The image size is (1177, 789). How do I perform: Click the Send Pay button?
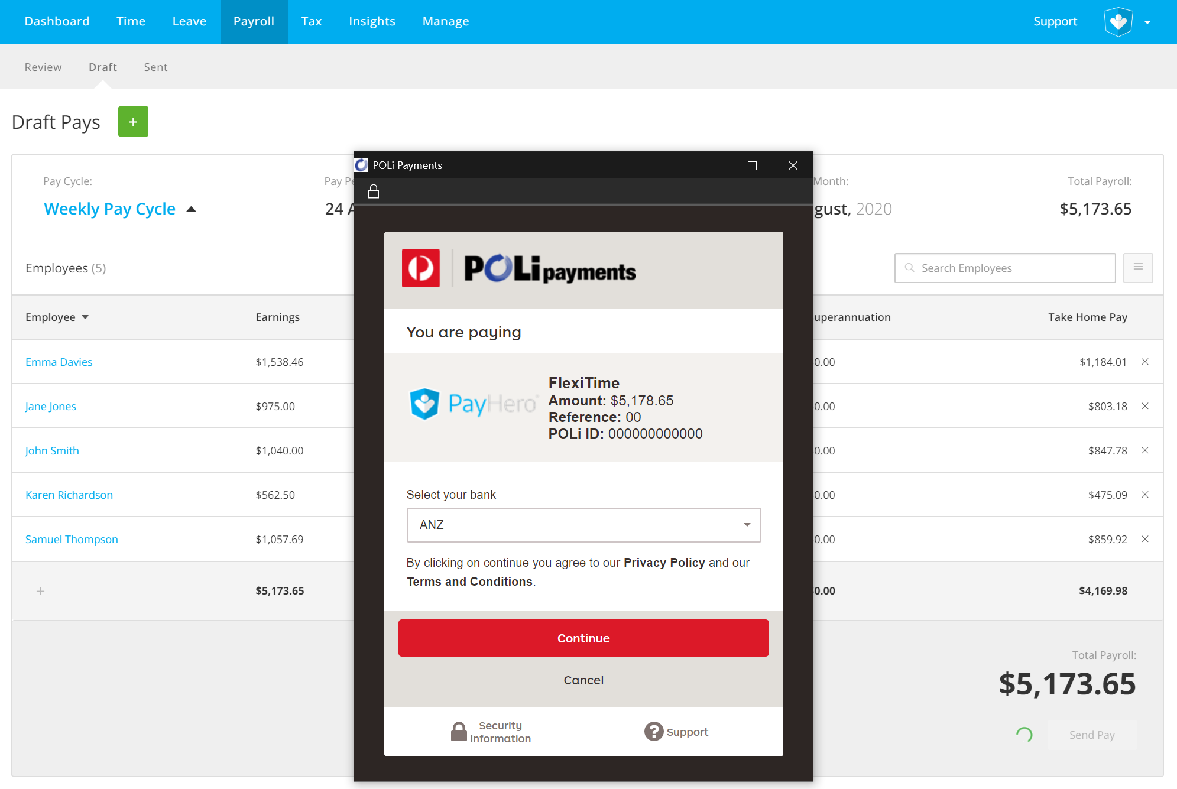click(x=1091, y=735)
